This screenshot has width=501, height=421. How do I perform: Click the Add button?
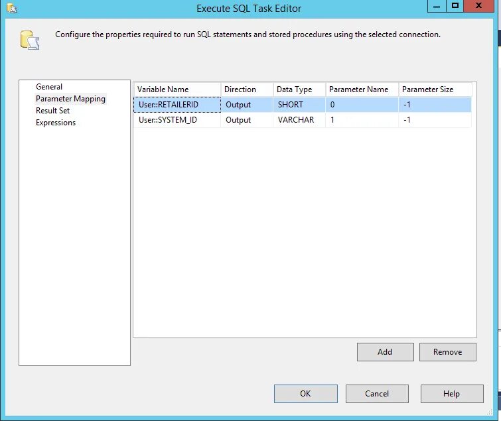(385, 352)
